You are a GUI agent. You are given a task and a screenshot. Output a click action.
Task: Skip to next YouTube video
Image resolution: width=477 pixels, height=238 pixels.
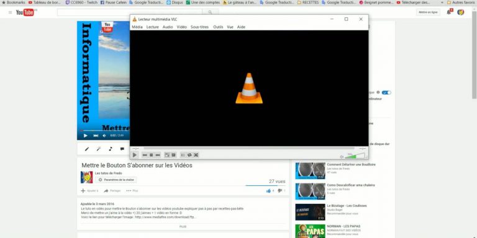[96, 136]
